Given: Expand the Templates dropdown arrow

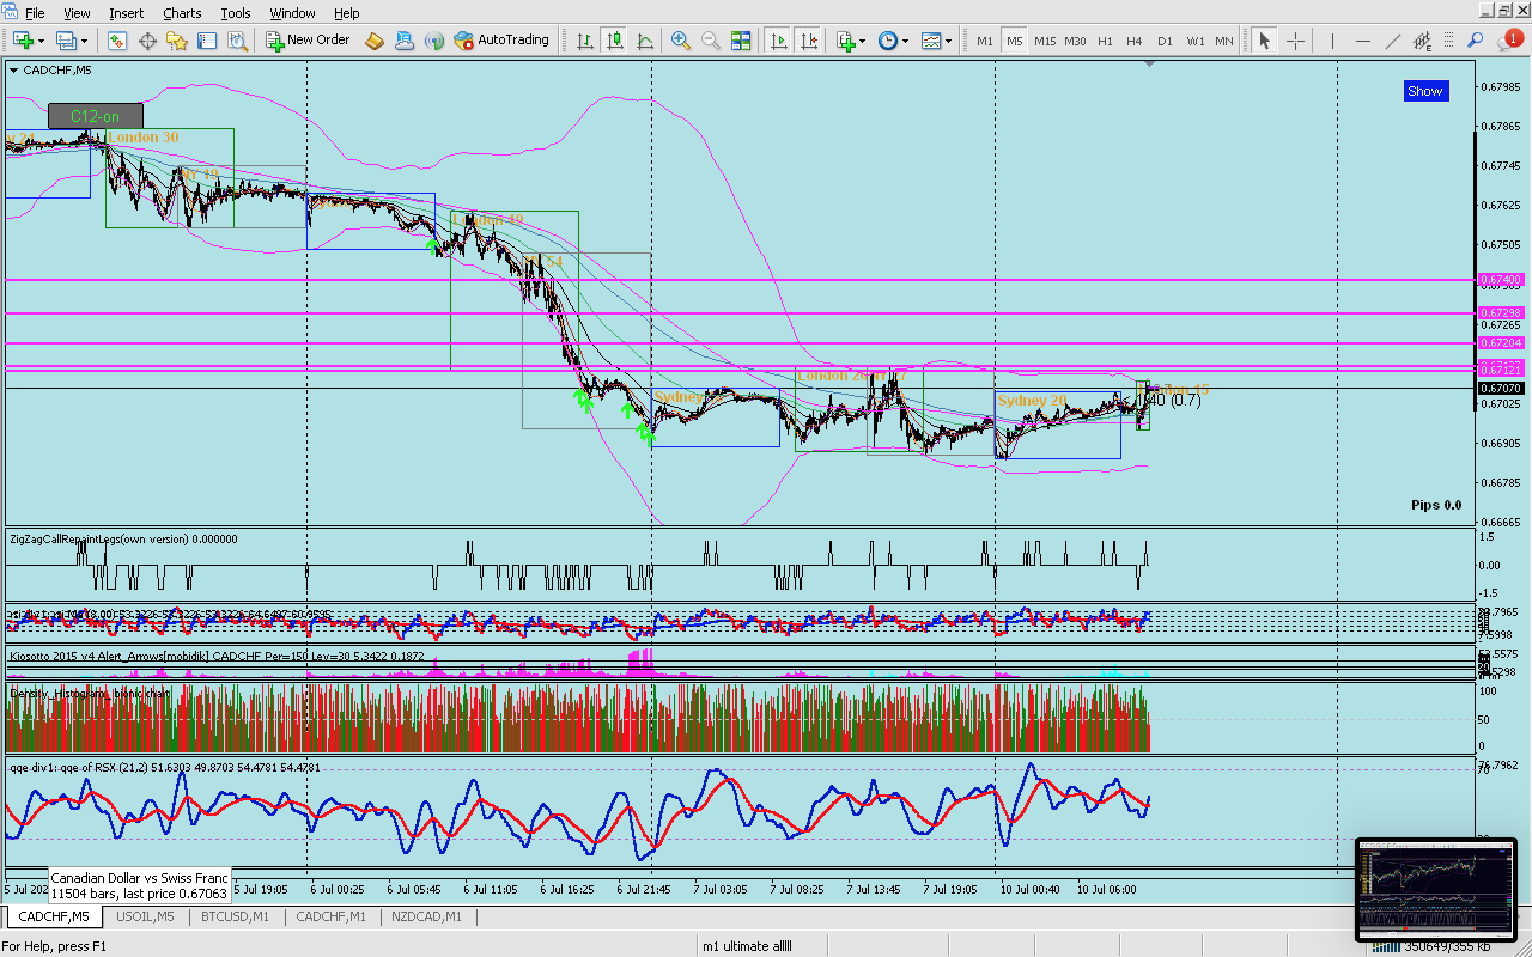Looking at the screenshot, I should tap(948, 42).
